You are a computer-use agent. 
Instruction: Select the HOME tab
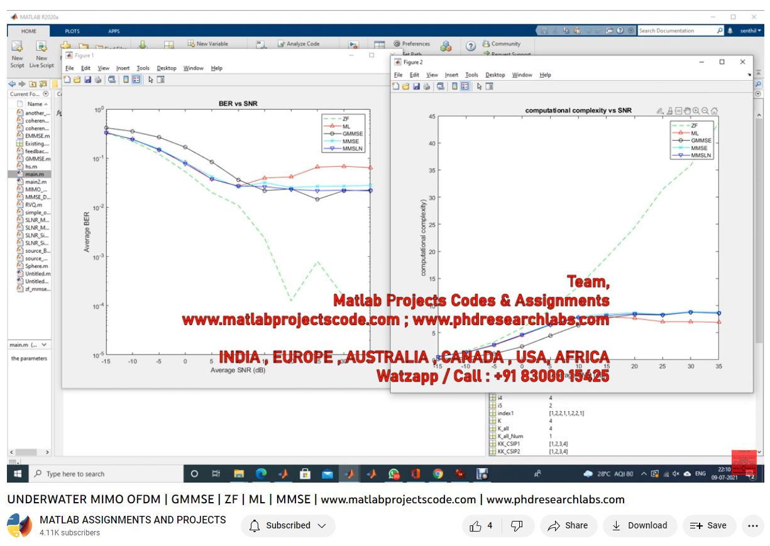pyautogui.click(x=29, y=31)
